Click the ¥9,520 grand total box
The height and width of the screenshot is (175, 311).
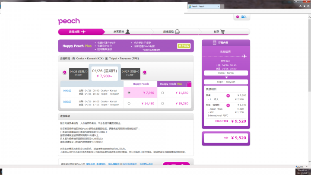click(226, 138)
